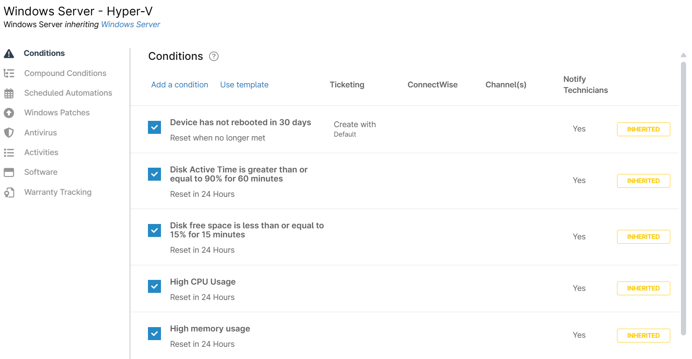Click the Conditions warning triangle icon

pos(9,54)
